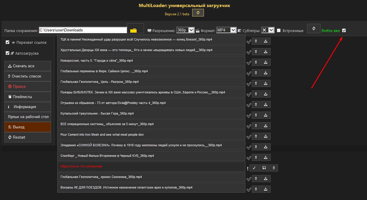
Task: Open the Формат MP4 dropdown
Action: [x=226, y=30]
